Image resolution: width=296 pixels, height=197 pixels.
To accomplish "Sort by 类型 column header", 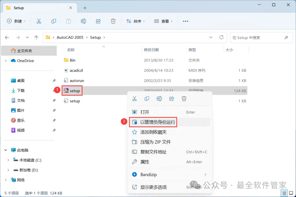I will pos(192,50).
